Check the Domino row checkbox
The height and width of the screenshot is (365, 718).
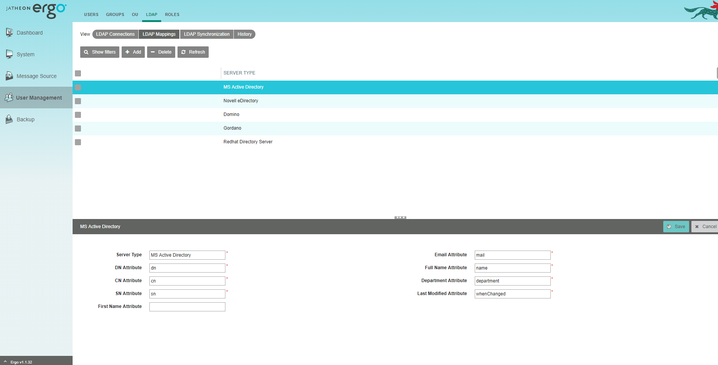tap(78, 115)
